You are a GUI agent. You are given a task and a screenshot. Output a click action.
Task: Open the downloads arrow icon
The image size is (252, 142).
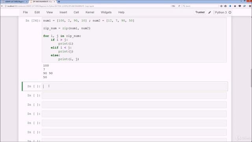230,6
